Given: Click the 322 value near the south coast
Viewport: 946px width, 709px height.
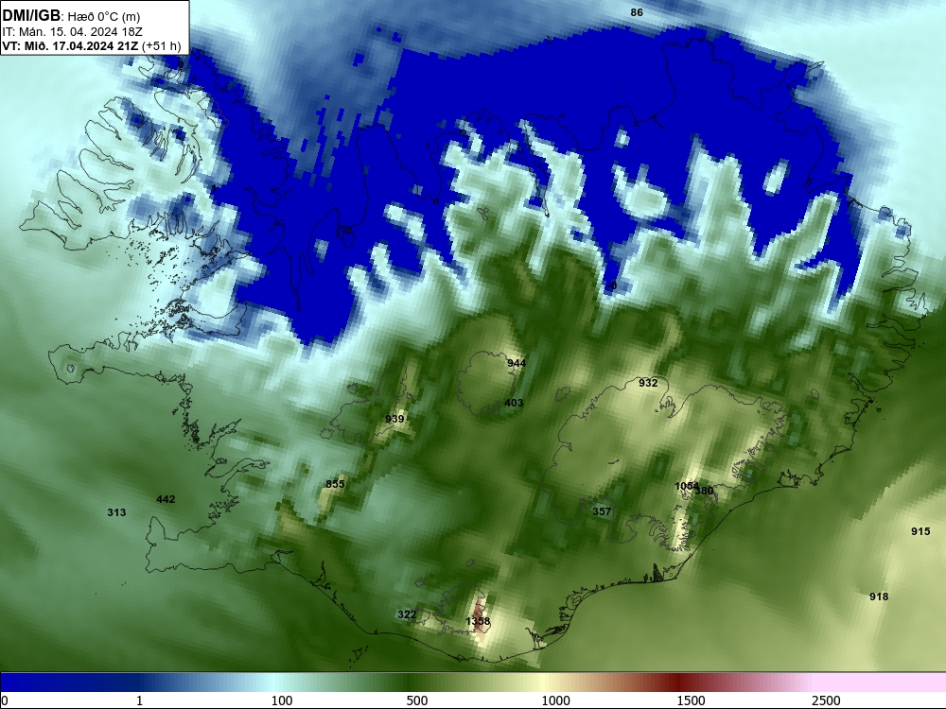Looking at the screenshot, I should pos(407,614).
